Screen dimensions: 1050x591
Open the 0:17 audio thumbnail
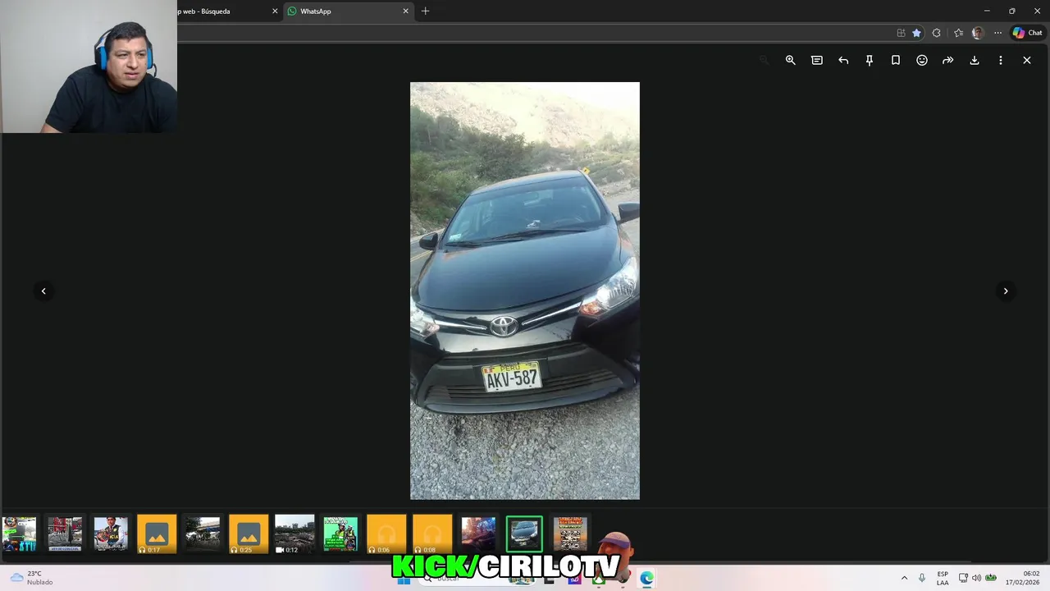coord(157,534)
